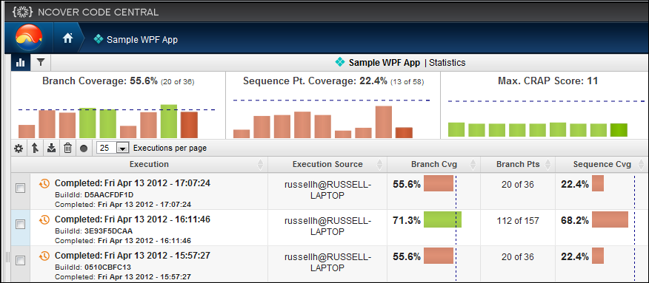This screenshot has width=649, height=283.
Task: Click the black circle record icon
Action: 84,148
